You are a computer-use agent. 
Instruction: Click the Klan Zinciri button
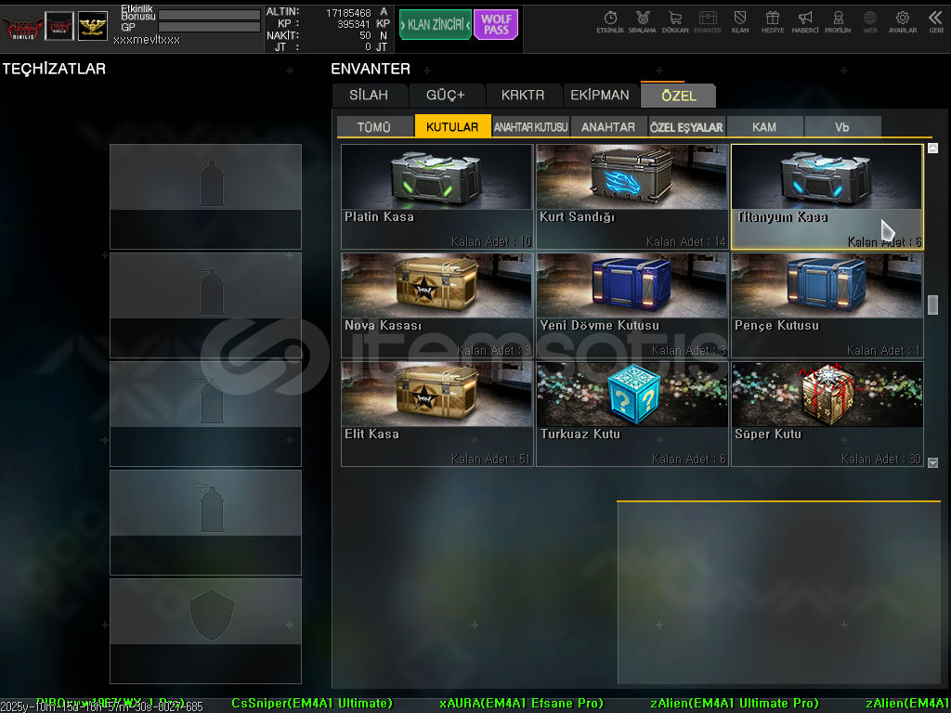[x=436, y=25]
